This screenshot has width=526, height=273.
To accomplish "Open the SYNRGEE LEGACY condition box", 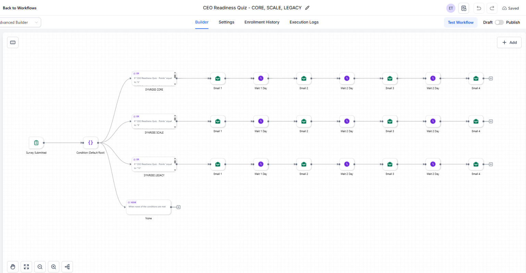I will 154,164.
